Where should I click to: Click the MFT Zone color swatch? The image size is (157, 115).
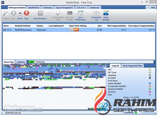[150, 72]
